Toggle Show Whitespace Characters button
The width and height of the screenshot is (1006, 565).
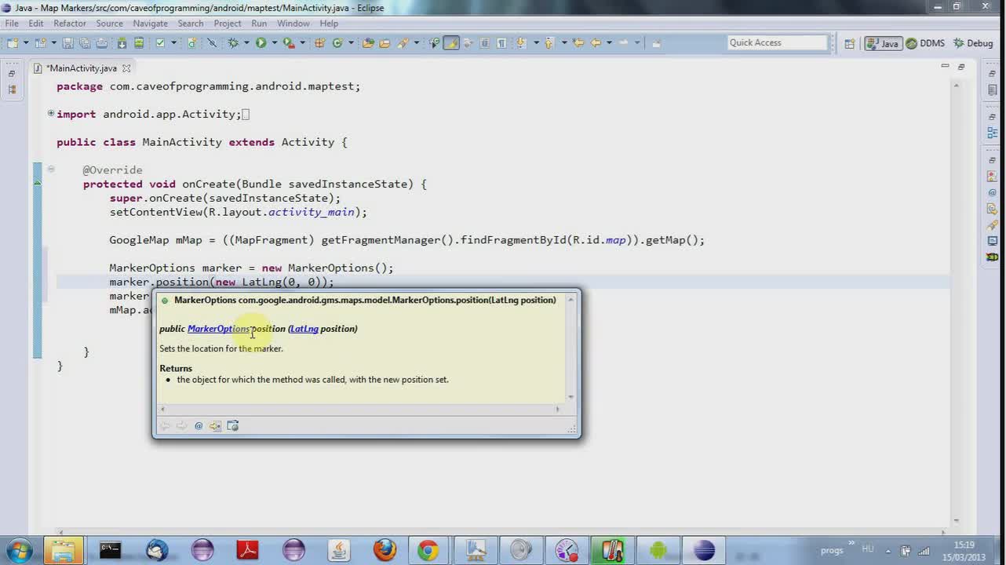[x=501, y=42]
